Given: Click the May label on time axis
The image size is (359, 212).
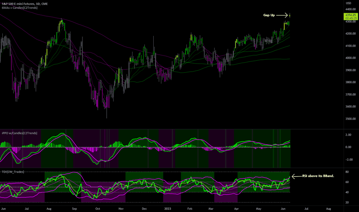Looking at the screenshot, I should (258, 209).
